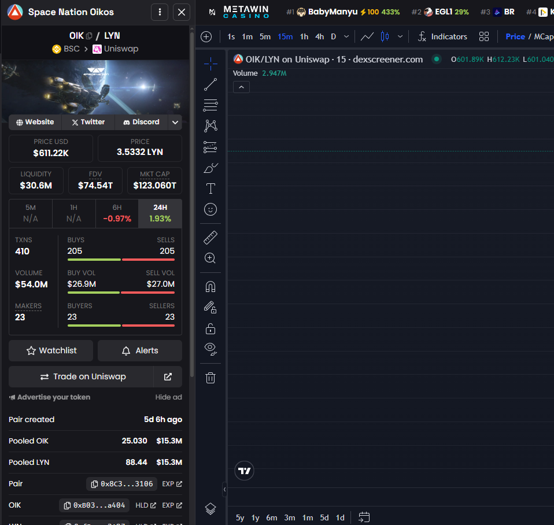Copy the OIK token address icon
This screenshot has width=554, height=525.
pyautogui.click(x=89, y=36)
